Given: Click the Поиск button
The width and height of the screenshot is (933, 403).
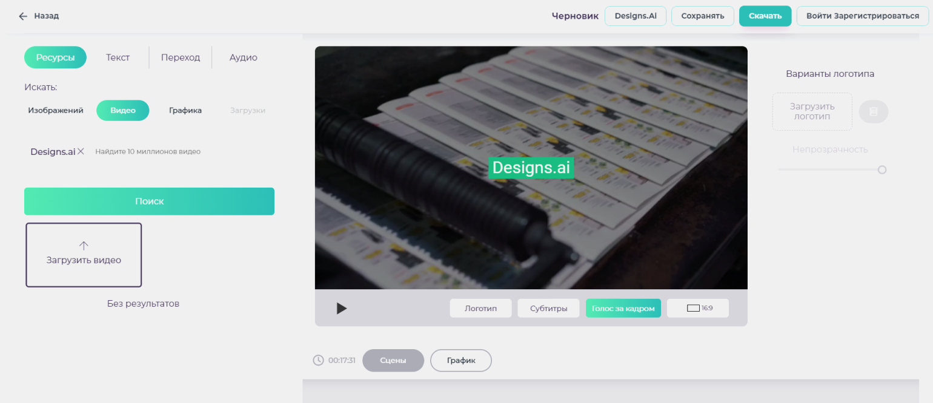Looking at the screenshot, I should point(149,201).
